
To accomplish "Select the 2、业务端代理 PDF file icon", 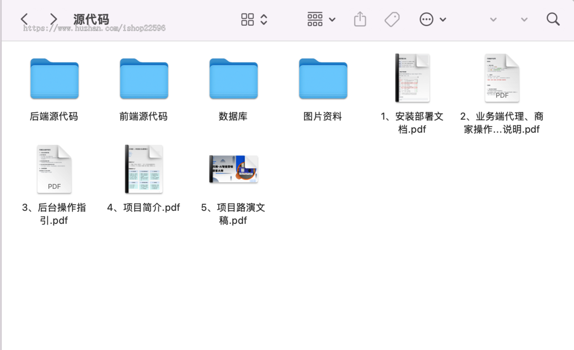I will (502, 78).
